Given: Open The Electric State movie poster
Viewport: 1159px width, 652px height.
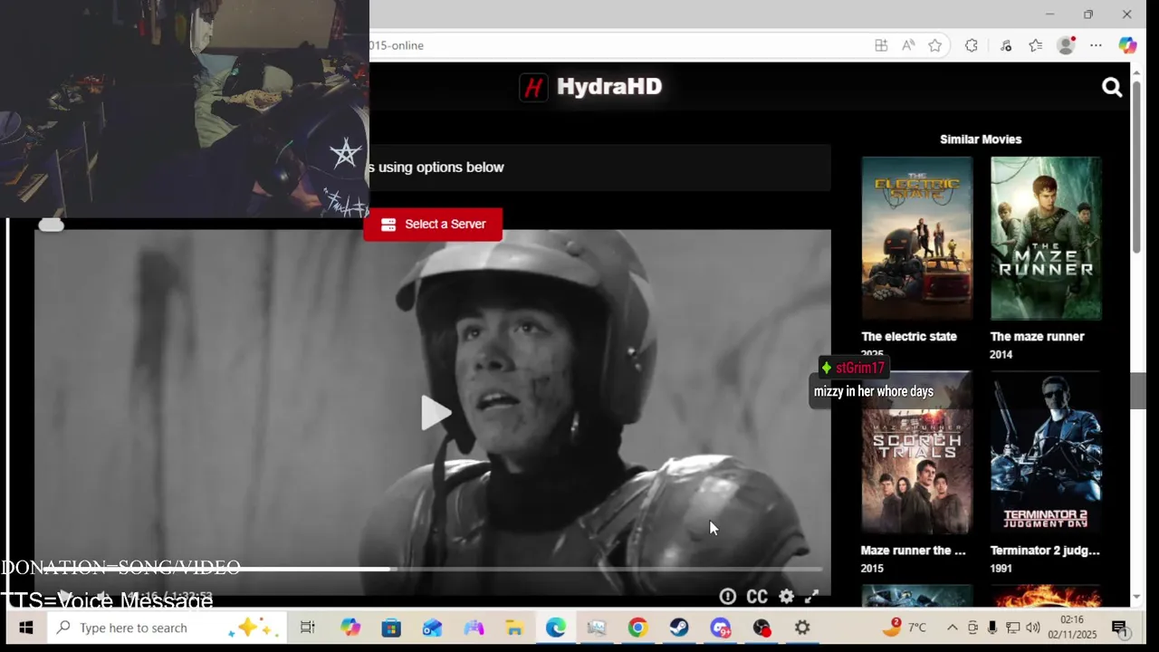Looking at the screenshot, I should 917,238.
